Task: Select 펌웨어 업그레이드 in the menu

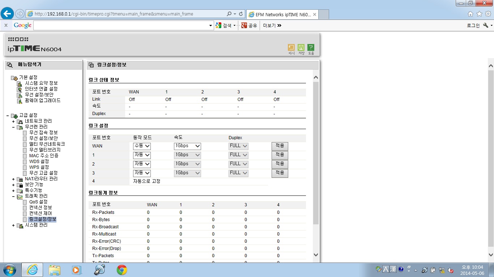Action: (43, 100)
